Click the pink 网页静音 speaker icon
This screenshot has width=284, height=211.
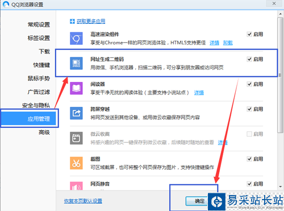76,186
